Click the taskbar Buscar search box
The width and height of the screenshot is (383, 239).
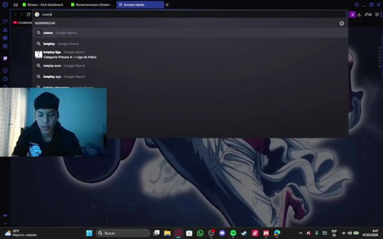pyautogui.click(x=123, y=233)
